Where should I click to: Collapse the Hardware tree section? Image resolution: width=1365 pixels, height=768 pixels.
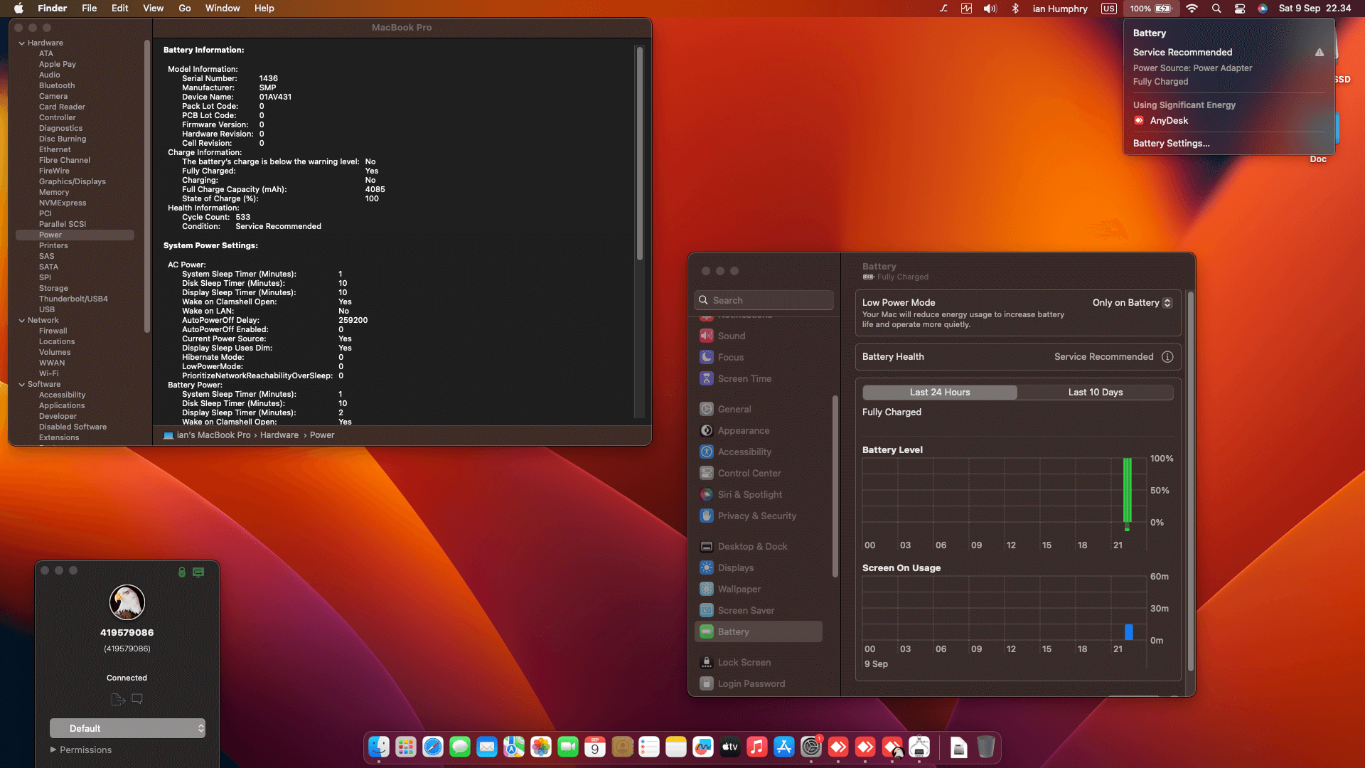[21, 43]
